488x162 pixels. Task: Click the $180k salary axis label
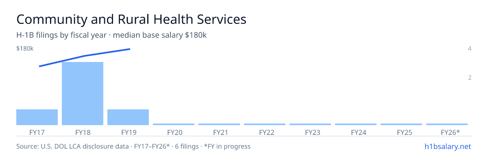pyautogui.click(x=25, y=49)
